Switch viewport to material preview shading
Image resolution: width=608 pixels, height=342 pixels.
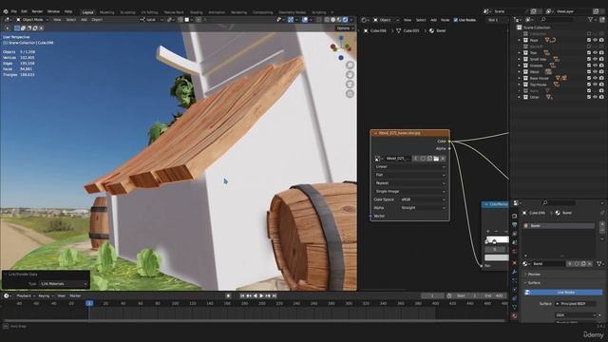click(x=339, y=20)
